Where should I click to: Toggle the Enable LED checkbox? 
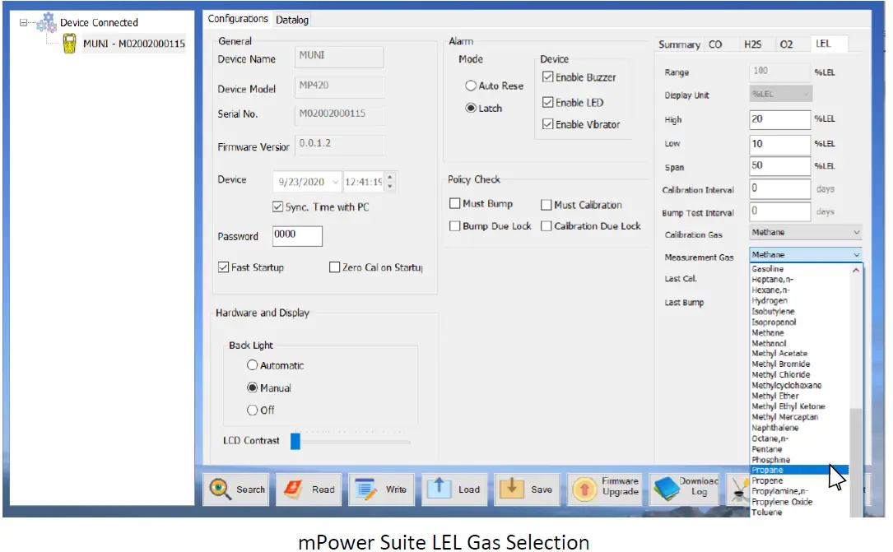tap(548, 103)
